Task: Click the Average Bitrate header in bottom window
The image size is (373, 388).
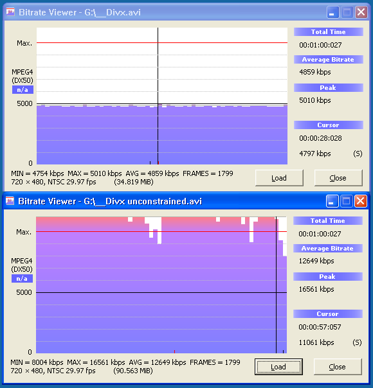Action: click(328, 248)
